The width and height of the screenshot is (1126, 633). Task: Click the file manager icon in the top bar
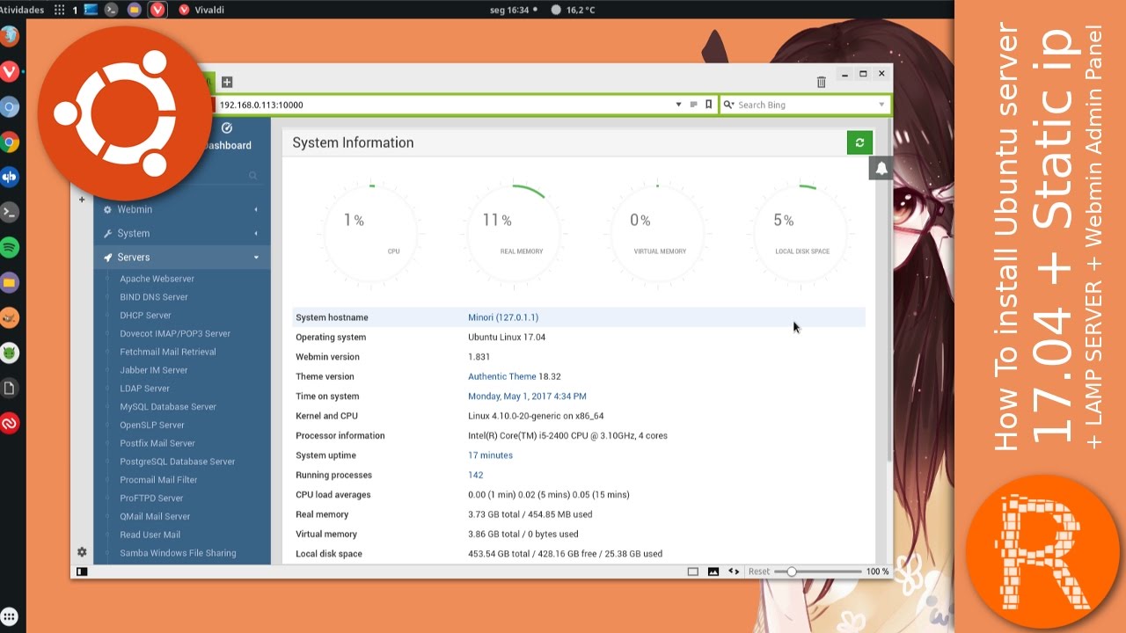pyautogui.click(x=134, y=10)
